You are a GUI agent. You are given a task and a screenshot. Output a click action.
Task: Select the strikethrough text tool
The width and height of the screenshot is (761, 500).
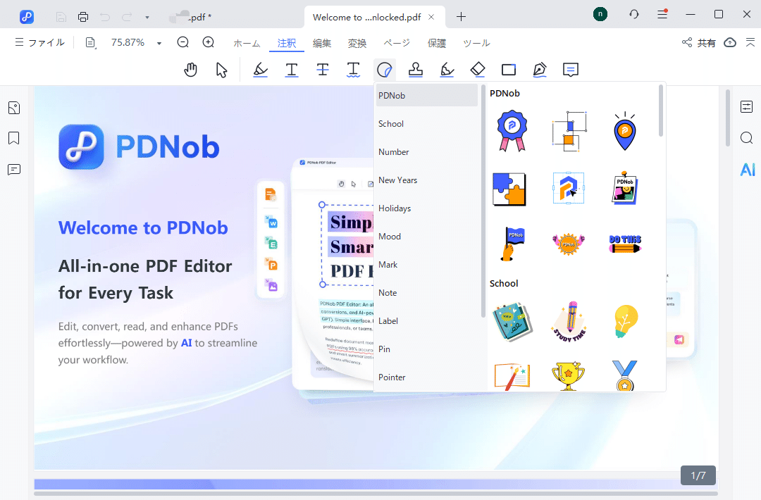click(323, 70)
